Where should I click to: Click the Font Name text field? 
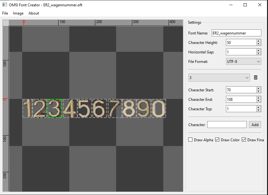236,33
